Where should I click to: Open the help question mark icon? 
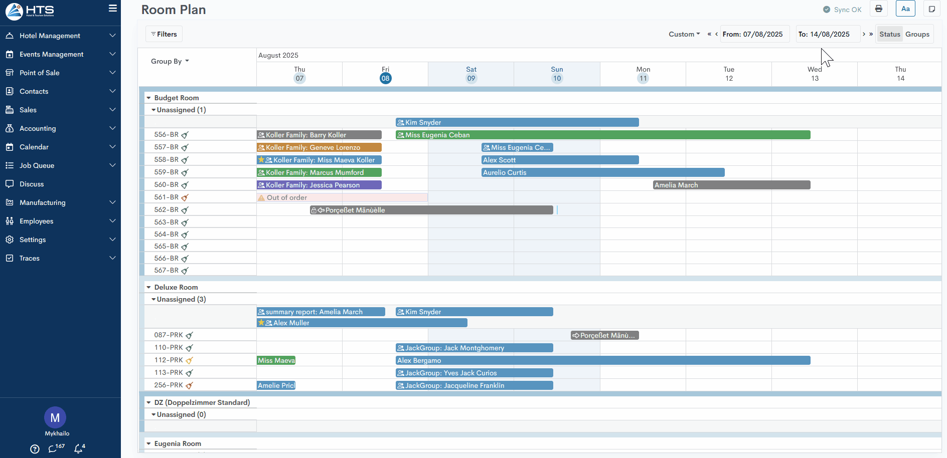pyautogui.click(x=35, y=449)
